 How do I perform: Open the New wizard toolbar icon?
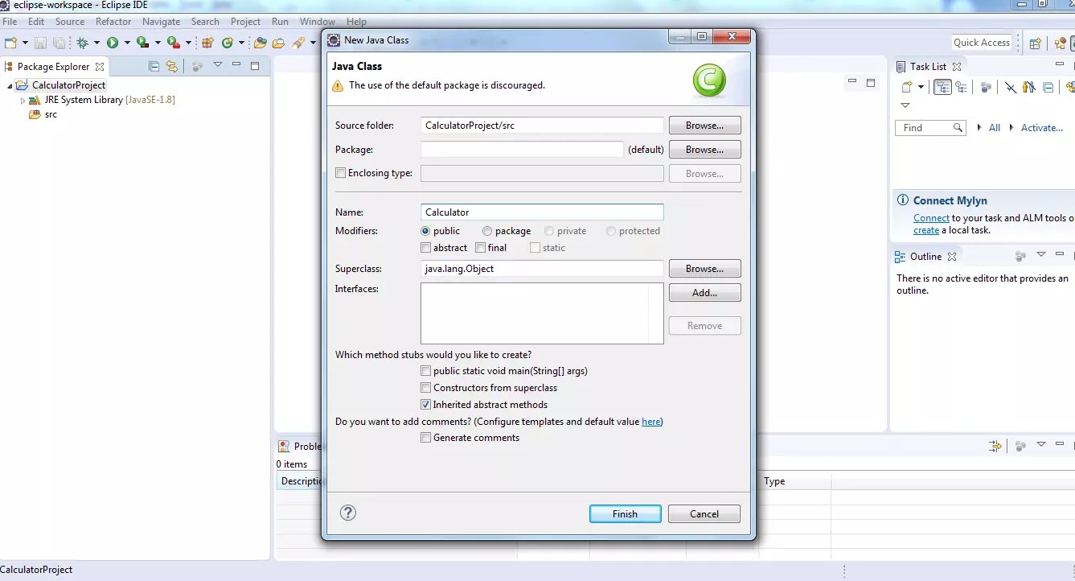coord(10,42)
